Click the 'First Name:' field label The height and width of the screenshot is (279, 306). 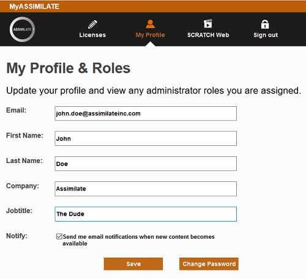tap(24, 136)
